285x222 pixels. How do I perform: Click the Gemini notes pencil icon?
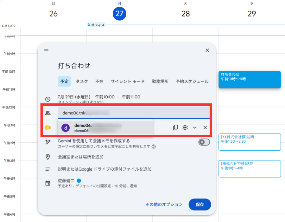point(48,142)
